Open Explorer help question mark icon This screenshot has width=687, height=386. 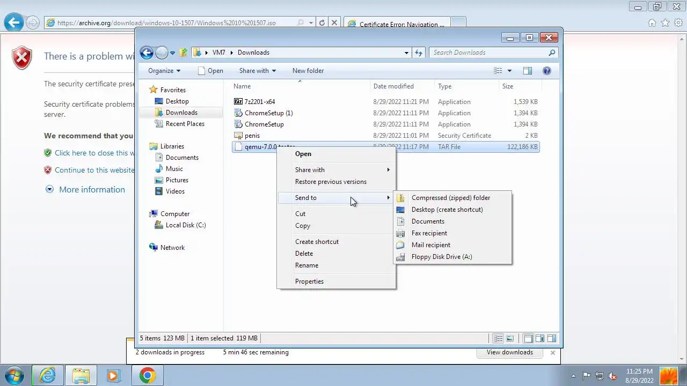coord(547,71)
